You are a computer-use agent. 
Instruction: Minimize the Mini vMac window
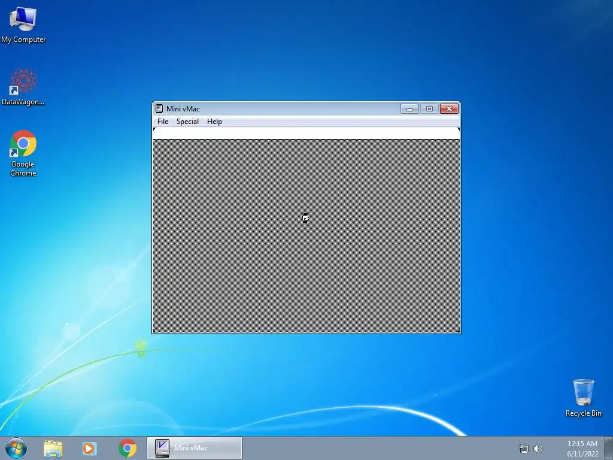[409, 109]
